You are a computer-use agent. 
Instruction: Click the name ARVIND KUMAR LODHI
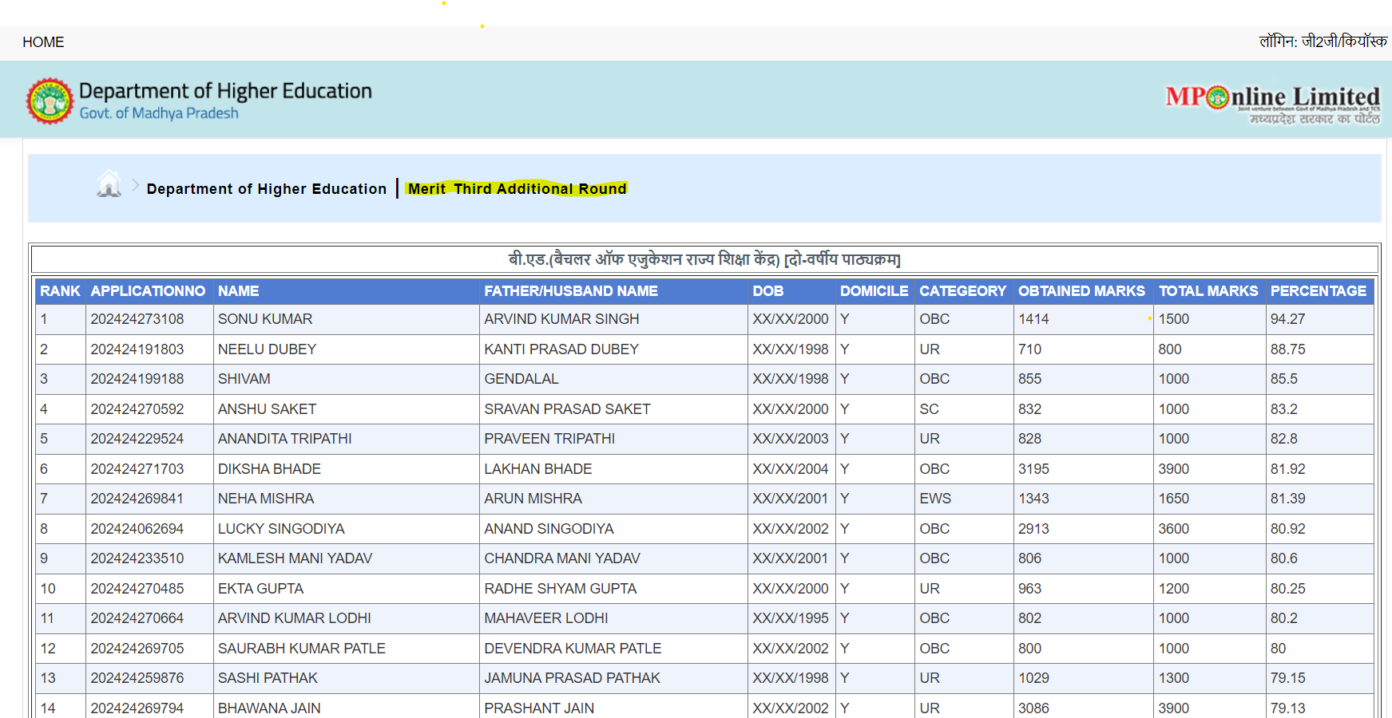pyautogui.click(x=295, y=618)
